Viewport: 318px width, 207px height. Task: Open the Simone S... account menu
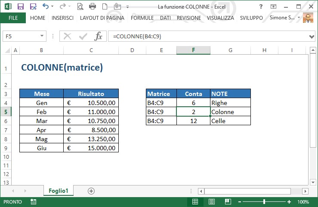point(284,18)
